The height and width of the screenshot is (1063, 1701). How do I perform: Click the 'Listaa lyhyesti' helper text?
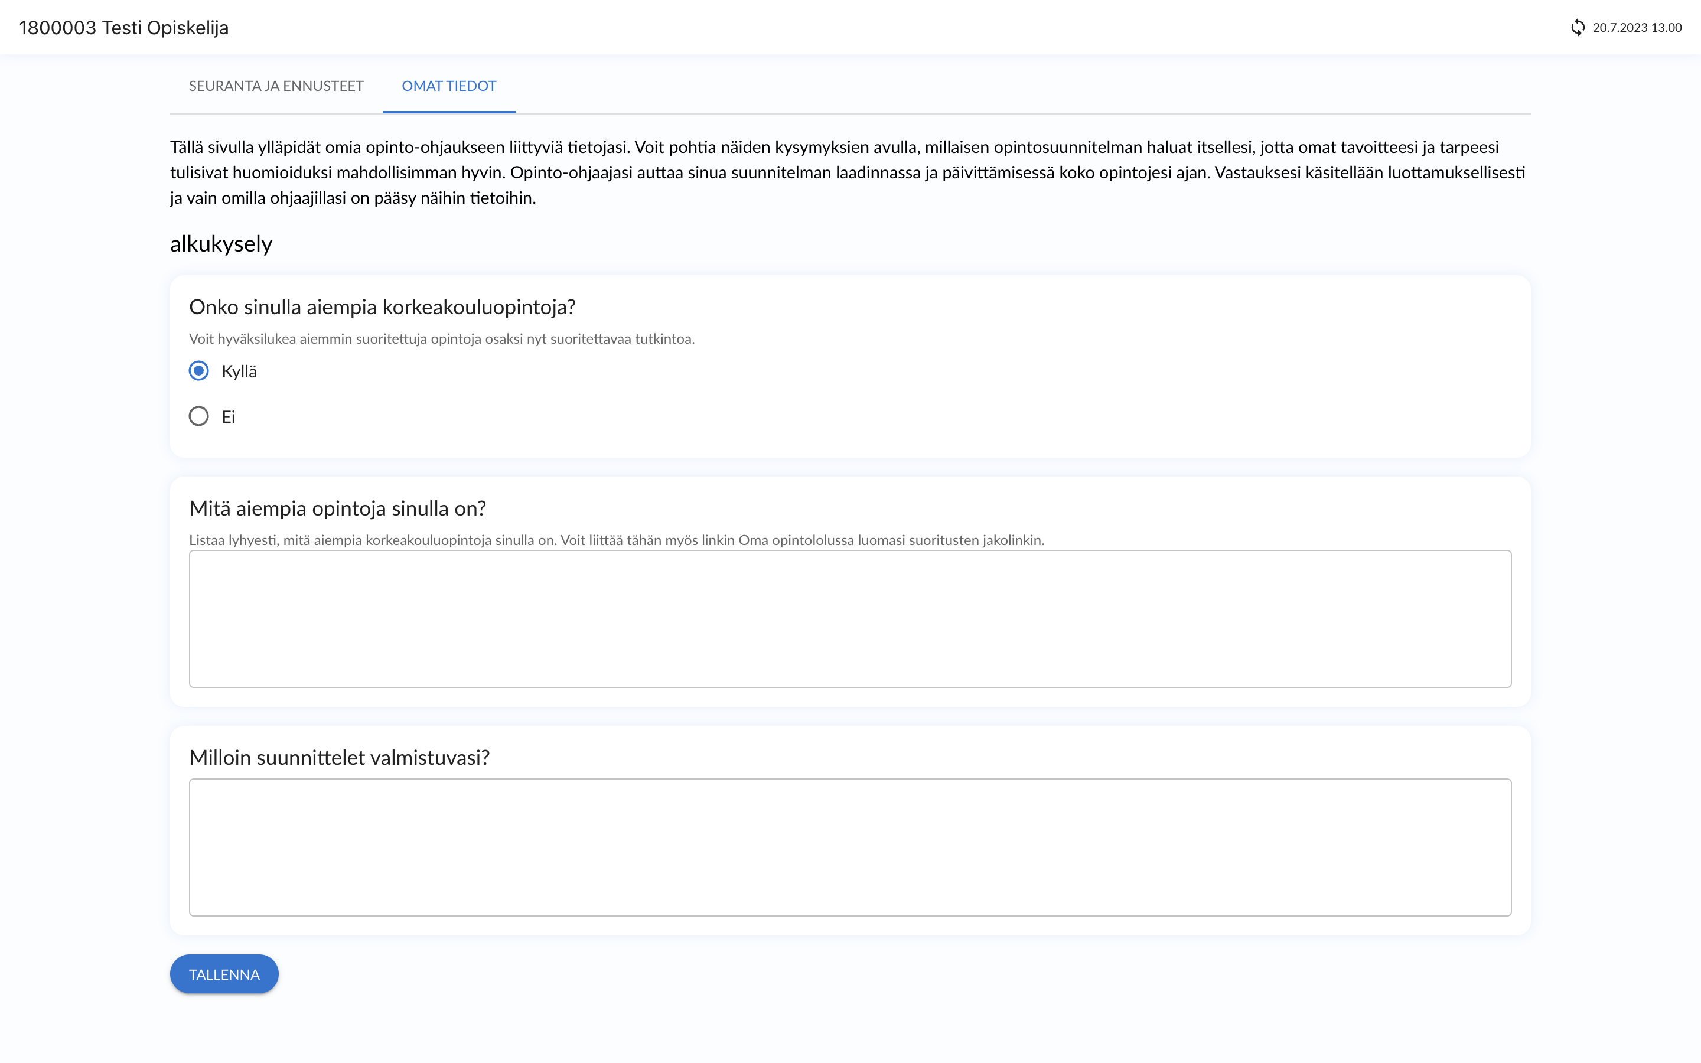click(x=617, y=540)
